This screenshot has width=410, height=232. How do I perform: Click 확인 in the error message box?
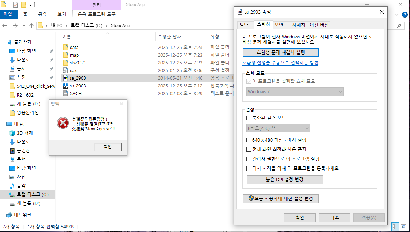click(x=108, y=147)
